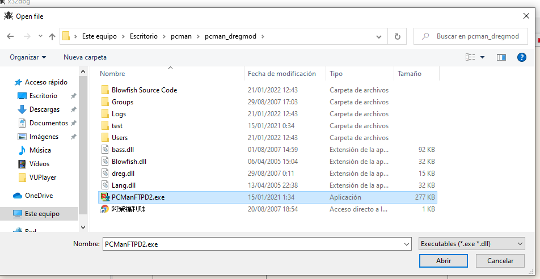Click the 92 KB size of bass.dll
540x279 pixels.
[x=427, y=150]
